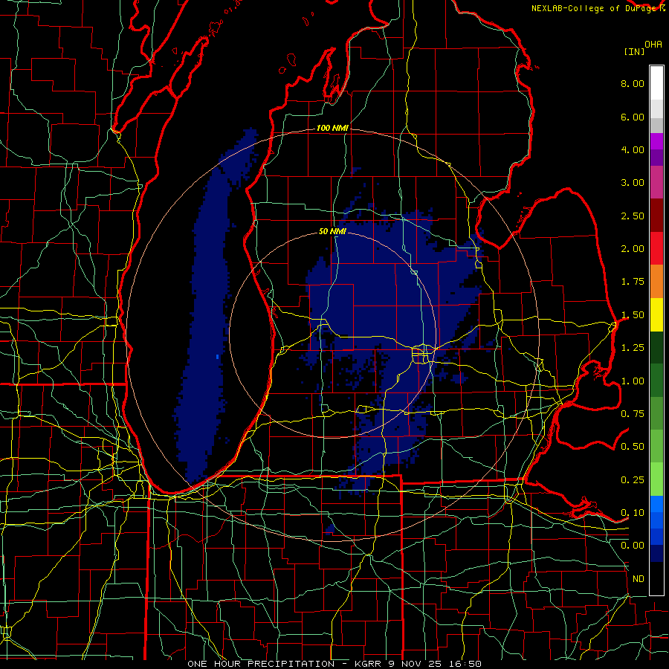Click the 0.50 legend value
Image resolution: width=669 pixels, height=669 pixels.
point(633,447)
